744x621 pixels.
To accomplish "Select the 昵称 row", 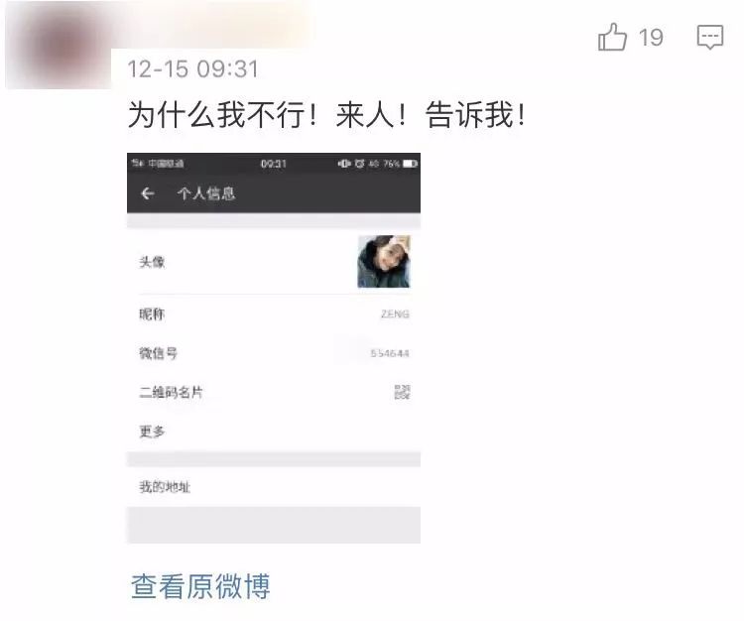I will (274, 314).
